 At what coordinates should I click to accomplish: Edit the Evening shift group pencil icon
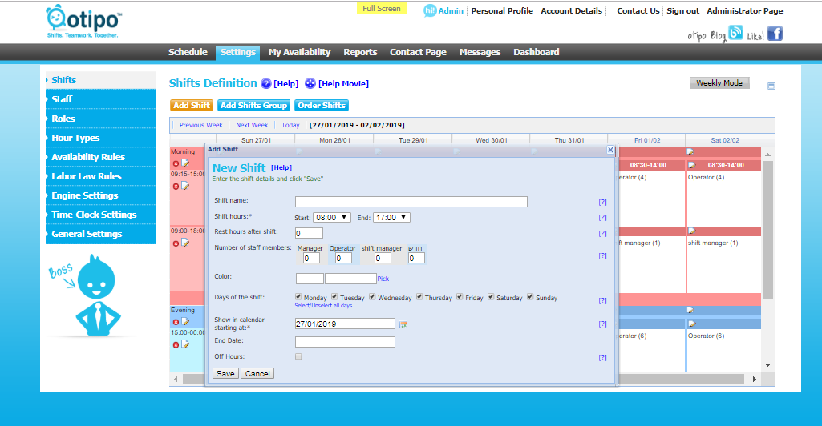(185, 322)
